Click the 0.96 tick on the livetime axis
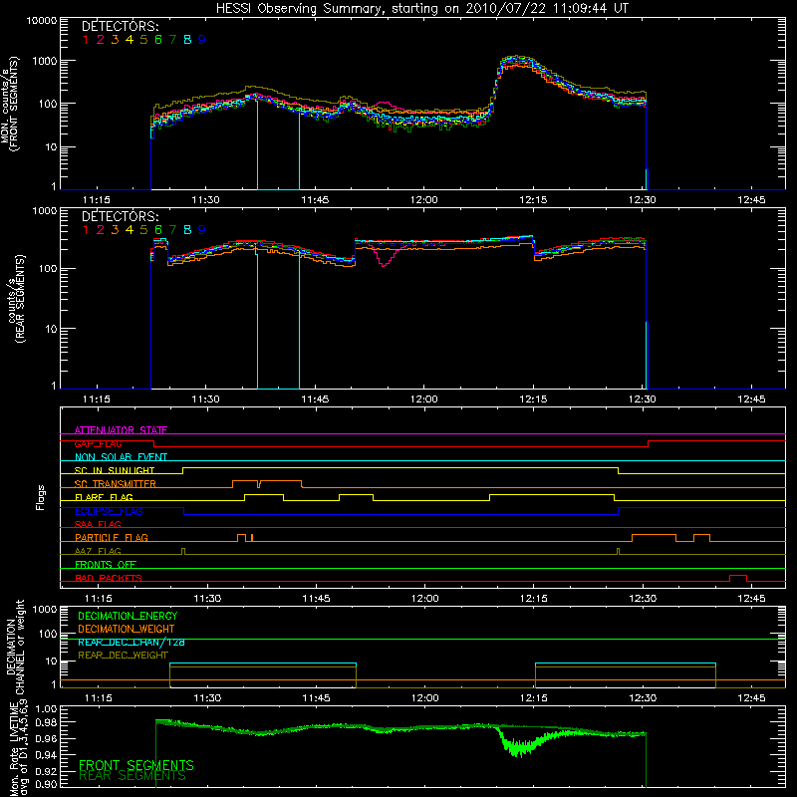This screenshot has width=797, height=797. [46, 738]
